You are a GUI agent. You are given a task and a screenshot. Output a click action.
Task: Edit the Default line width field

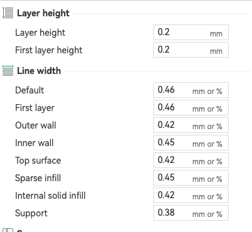191,90
